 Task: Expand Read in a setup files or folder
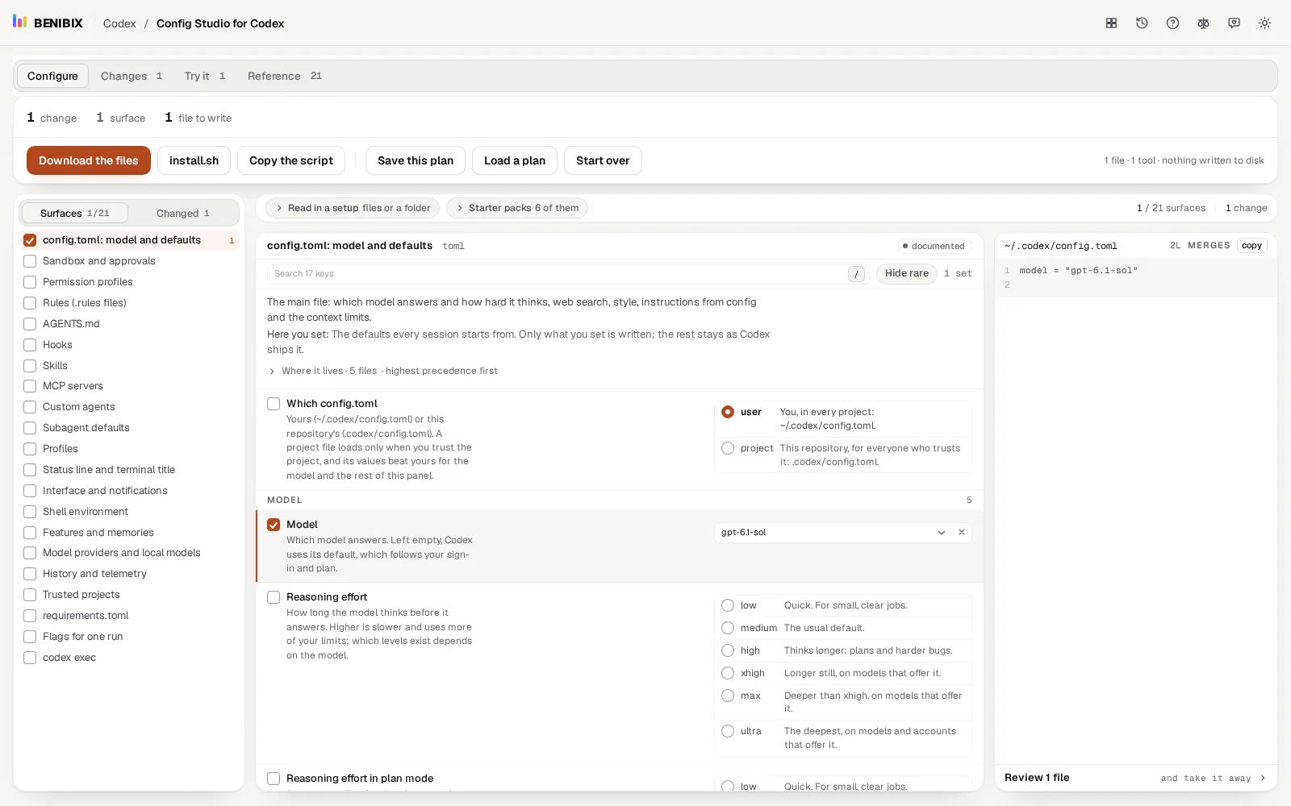353,208
